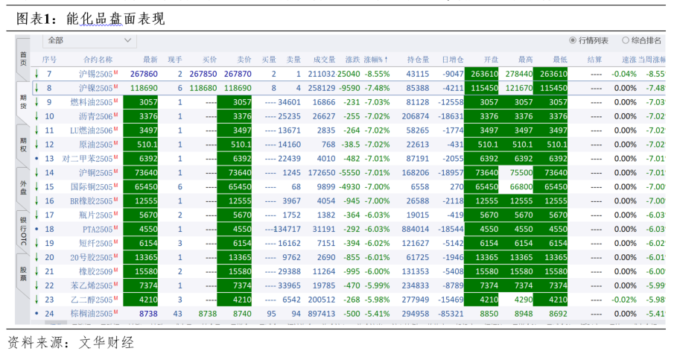Select the 行情列表 radio button
The height and width of the screenshot is (357, 674).
click(573, 40)
